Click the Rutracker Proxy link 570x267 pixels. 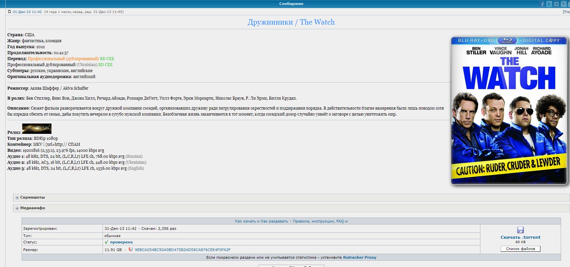click(360, 257)
